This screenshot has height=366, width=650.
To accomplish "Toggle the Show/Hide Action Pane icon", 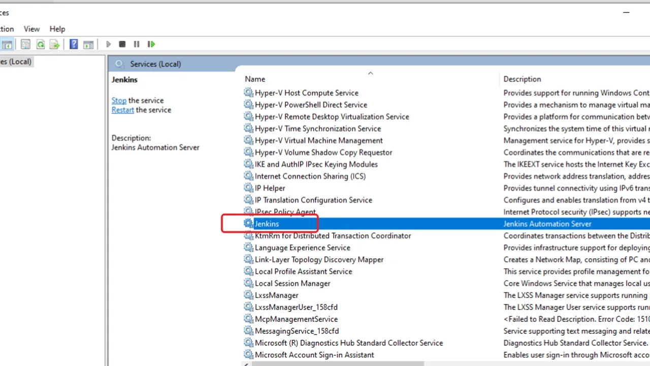I will [88, 44].
